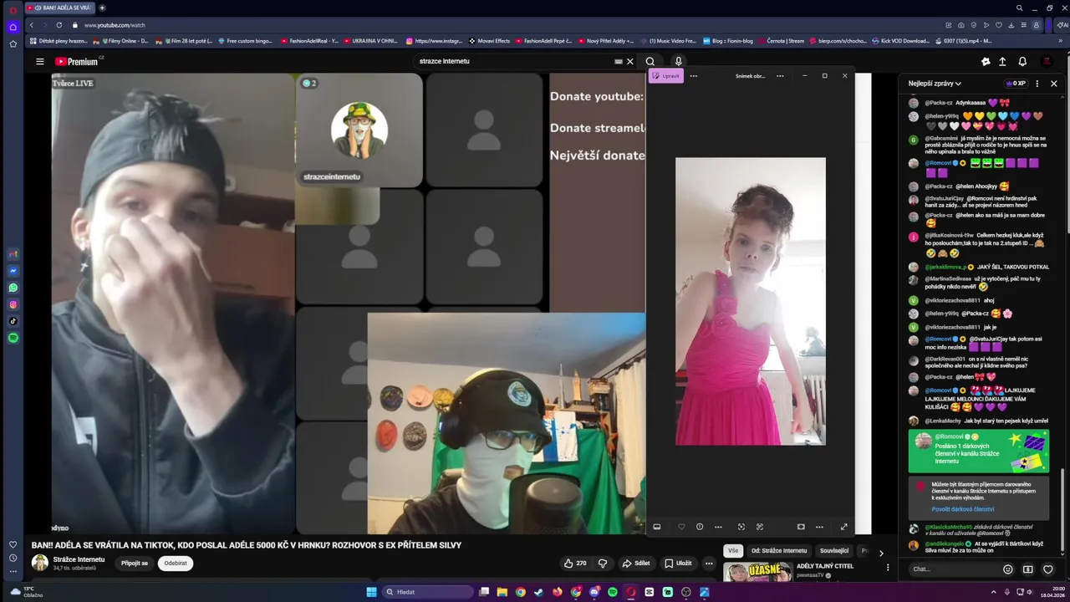Select the Související filter chip
The image size is (1070, 602).
(834, 551)
